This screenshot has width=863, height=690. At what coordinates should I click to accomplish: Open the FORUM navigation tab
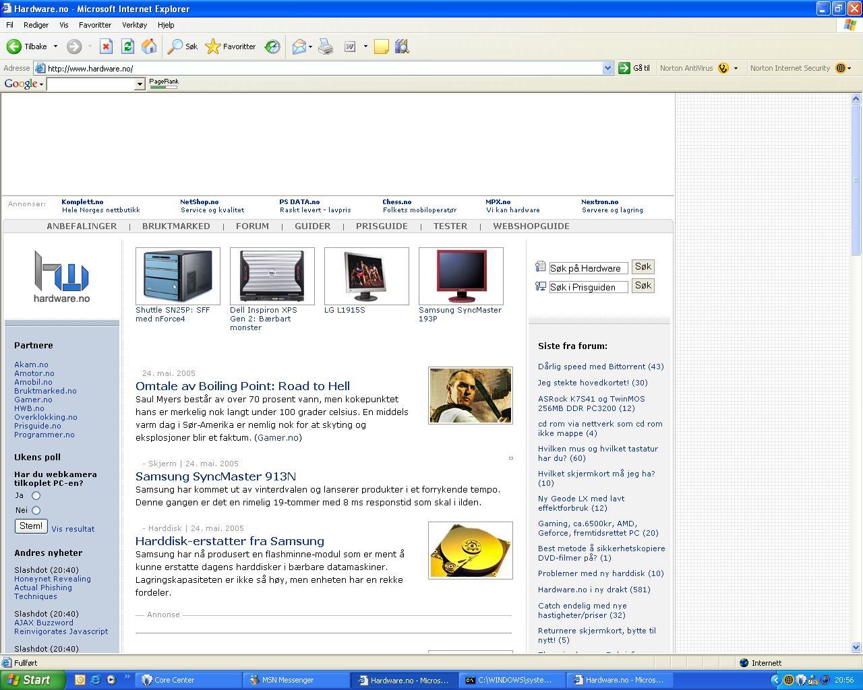pos(252,226)
